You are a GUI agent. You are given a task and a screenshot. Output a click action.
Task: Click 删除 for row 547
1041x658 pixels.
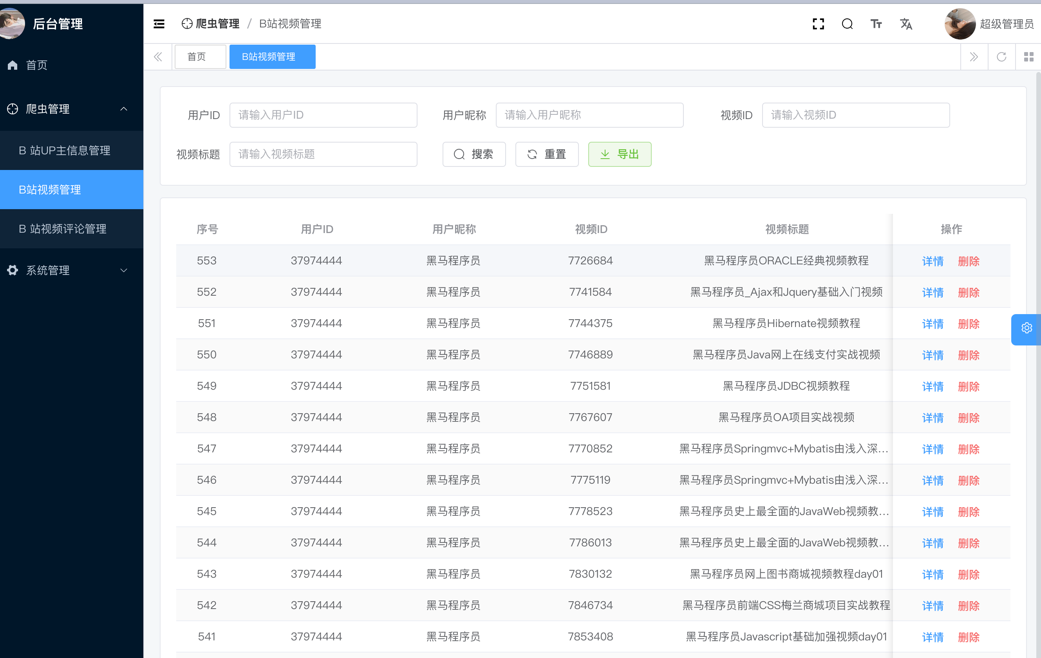(969, 449)
